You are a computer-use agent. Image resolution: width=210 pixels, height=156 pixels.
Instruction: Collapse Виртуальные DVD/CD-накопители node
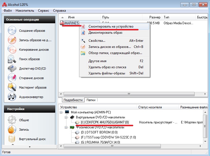point(66,117)
